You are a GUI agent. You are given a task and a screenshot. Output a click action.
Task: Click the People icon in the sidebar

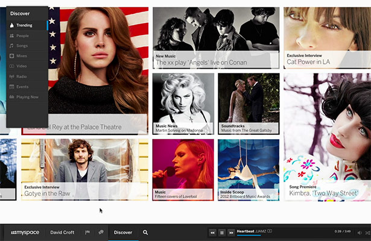coord(11,36)
